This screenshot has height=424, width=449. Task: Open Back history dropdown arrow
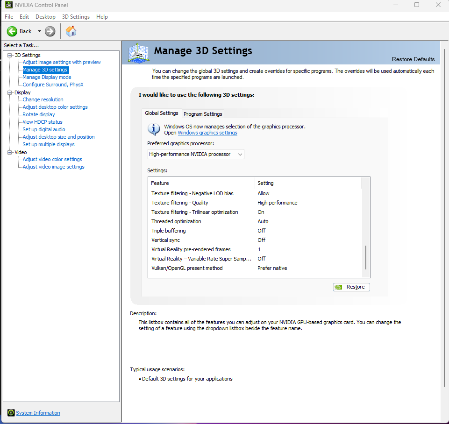(x=39, y=31)
